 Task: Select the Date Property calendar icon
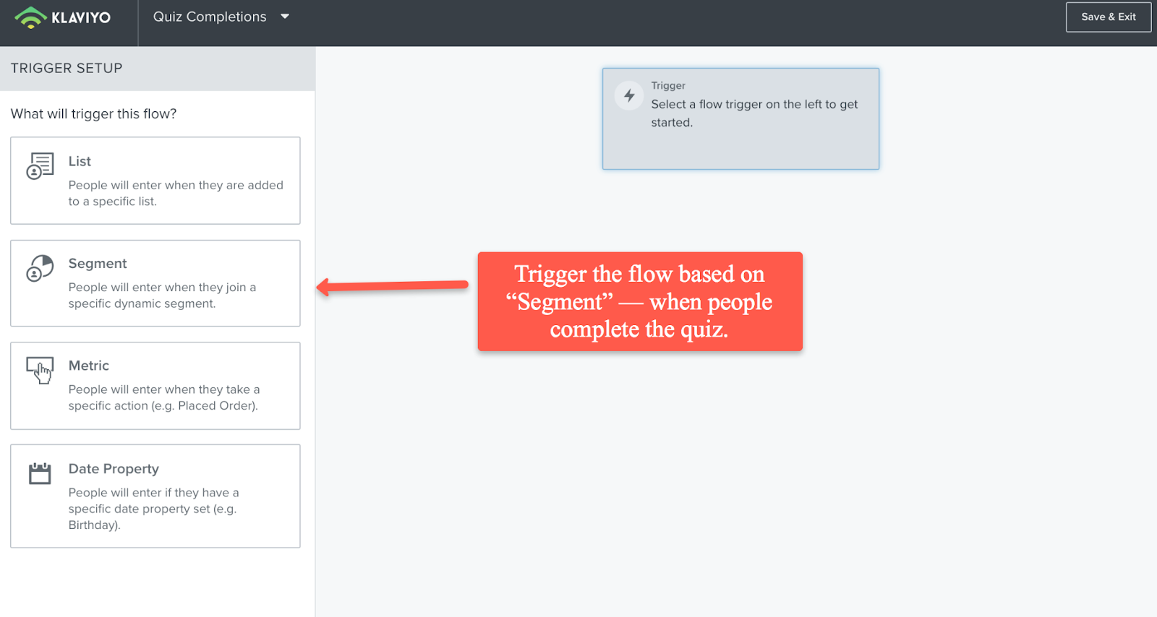(40, 473)
